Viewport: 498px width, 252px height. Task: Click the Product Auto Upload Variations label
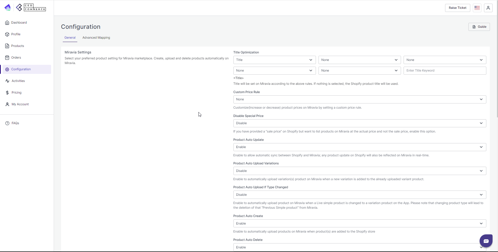click(256, 163)
